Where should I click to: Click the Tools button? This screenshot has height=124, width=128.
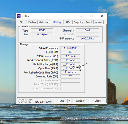[61, 101]
